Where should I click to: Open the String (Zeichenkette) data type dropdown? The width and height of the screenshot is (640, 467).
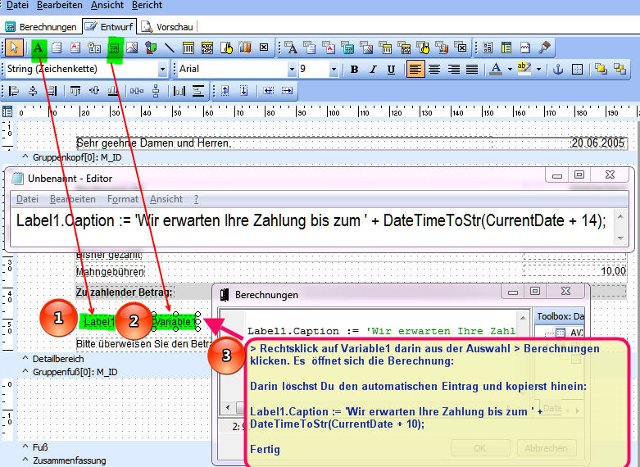[162, 70]
